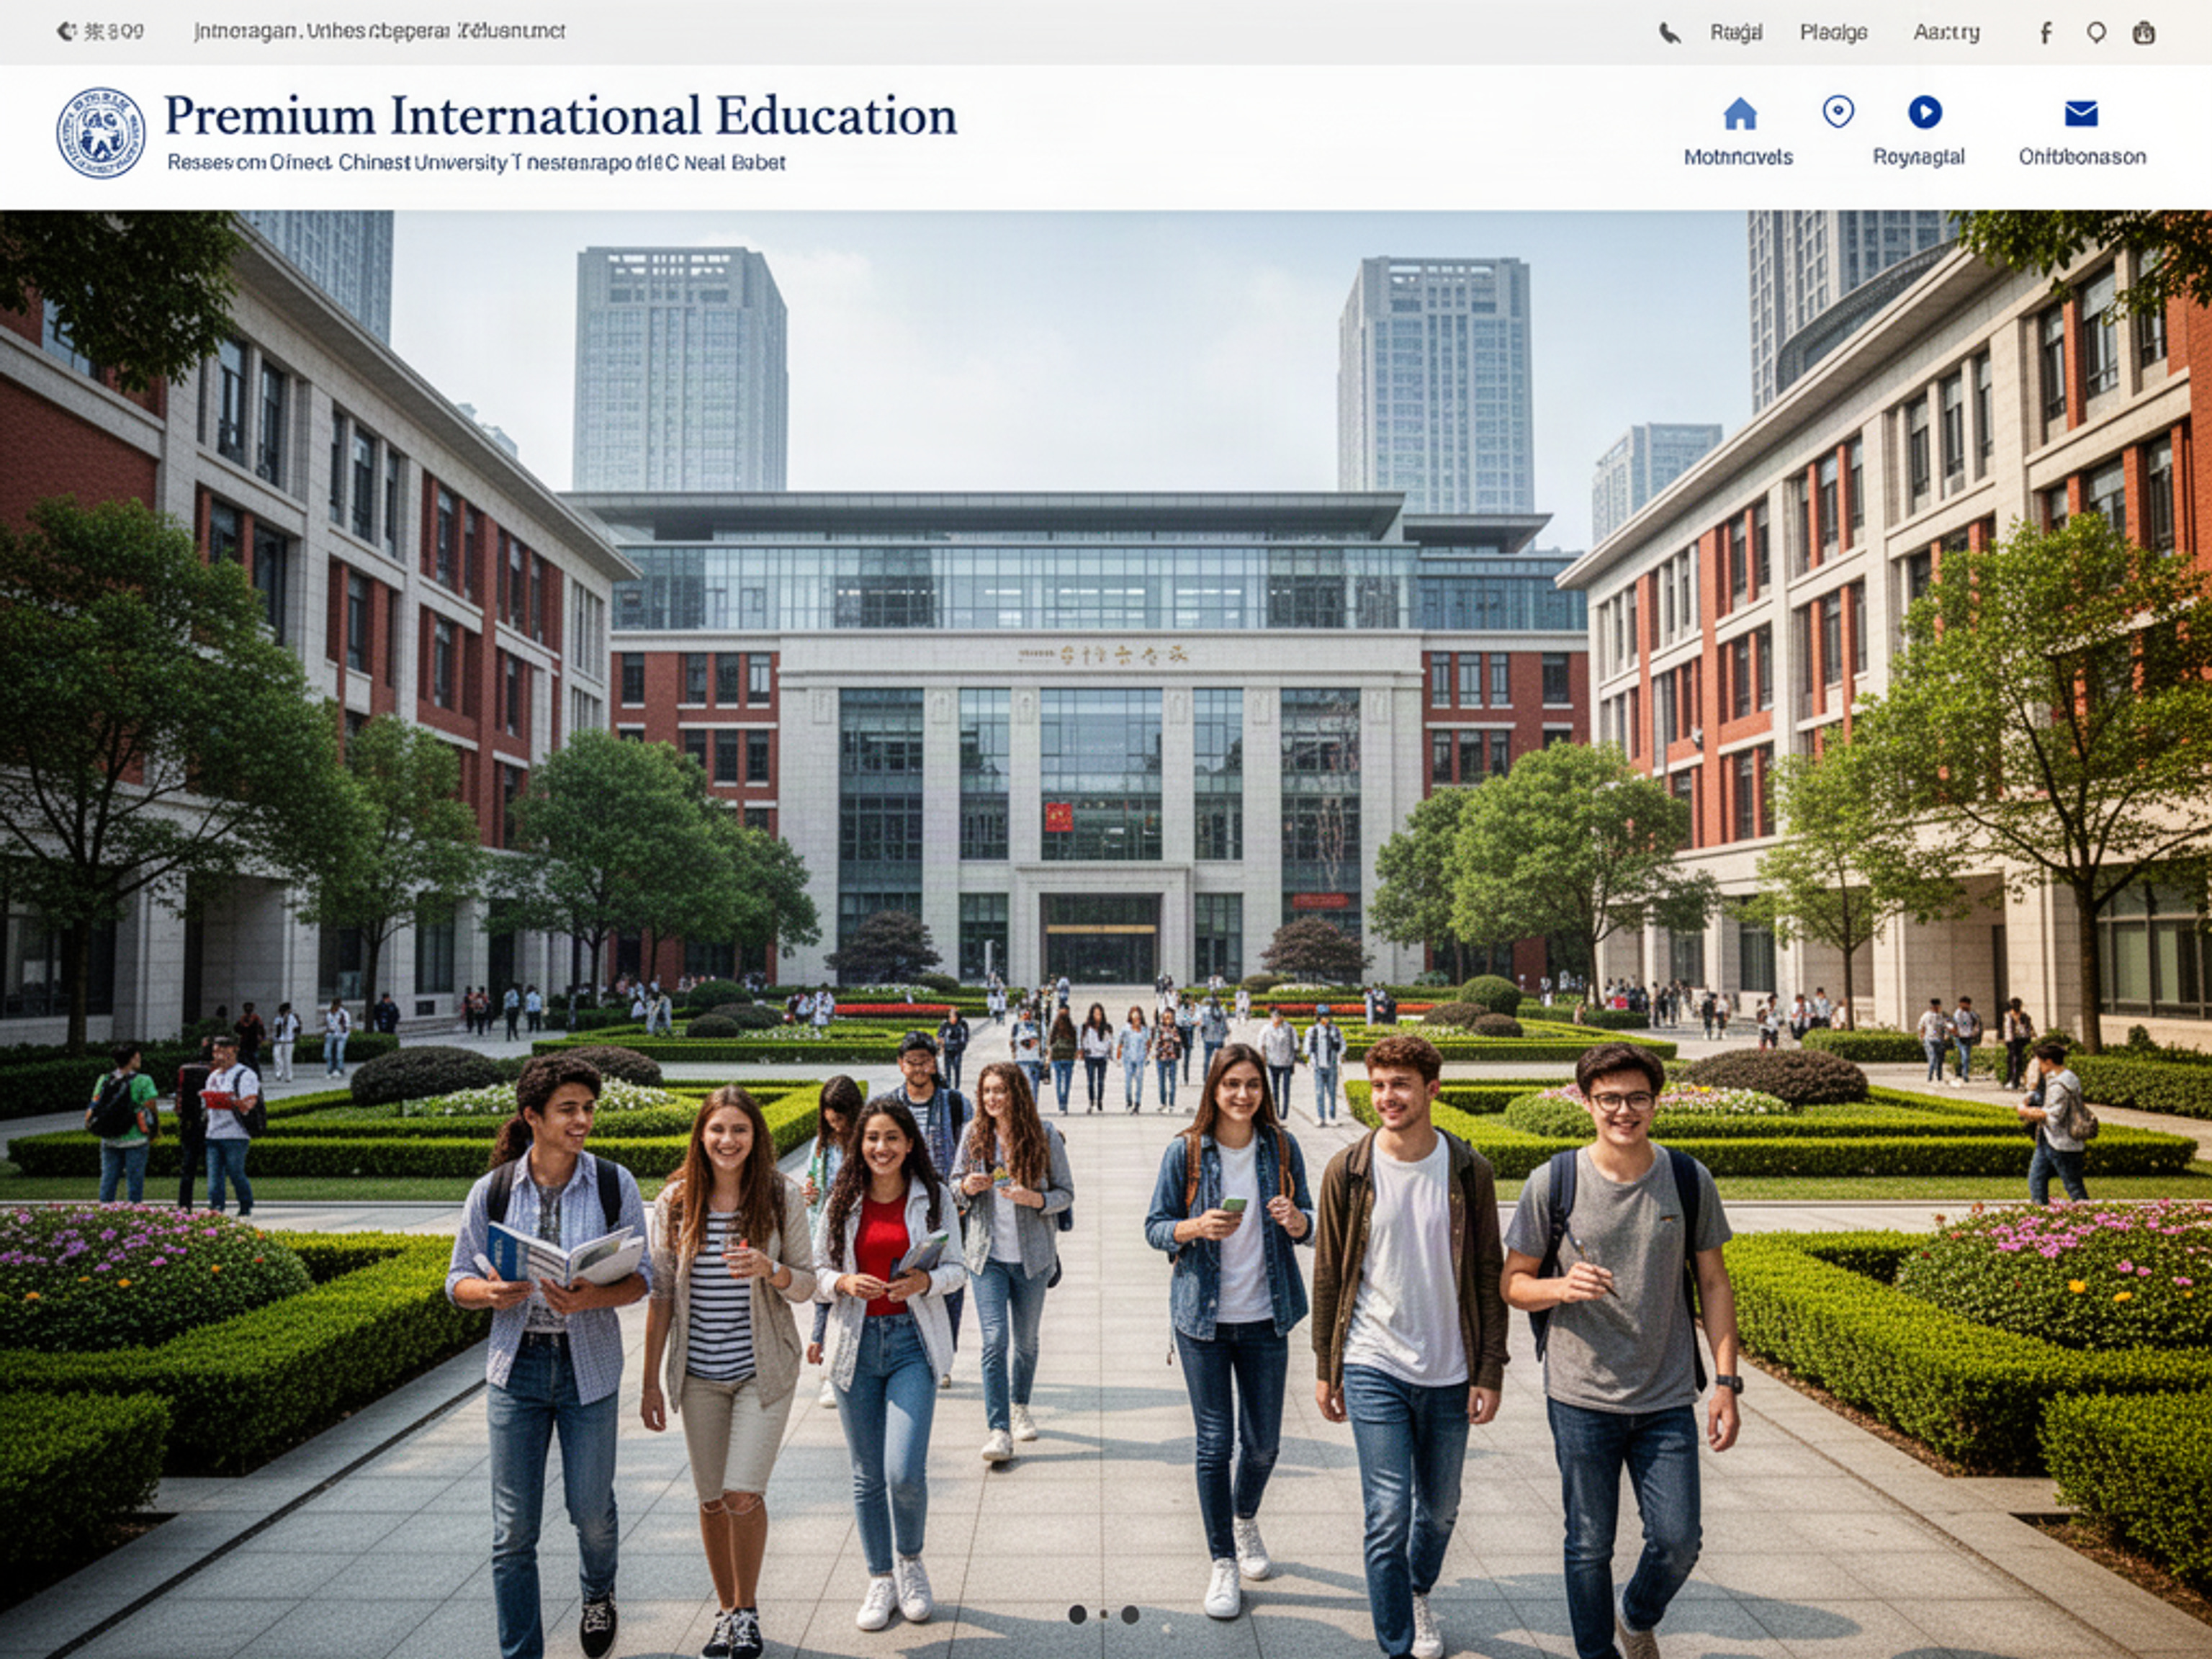Click the small icon at top-left corner

pyautogui.click(x=66, y=32)
